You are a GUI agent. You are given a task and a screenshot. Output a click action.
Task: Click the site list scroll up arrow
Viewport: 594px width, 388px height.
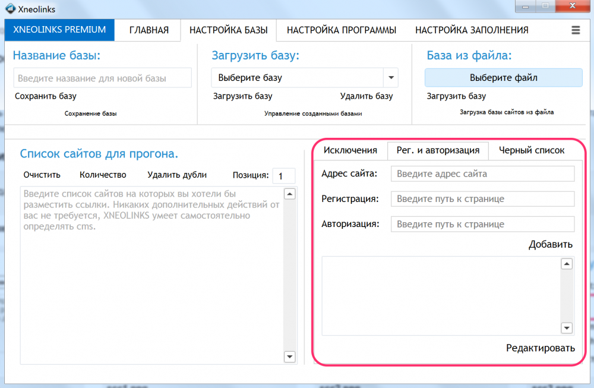[289, 194]
